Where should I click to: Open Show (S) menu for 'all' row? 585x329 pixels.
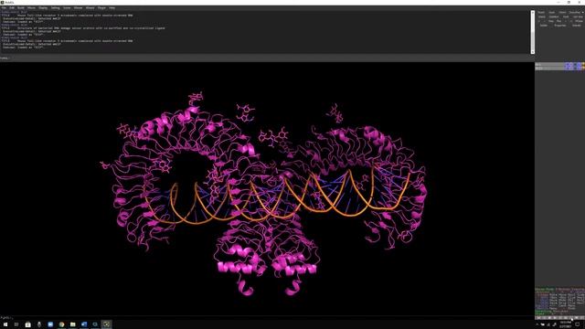pos(570,65)
